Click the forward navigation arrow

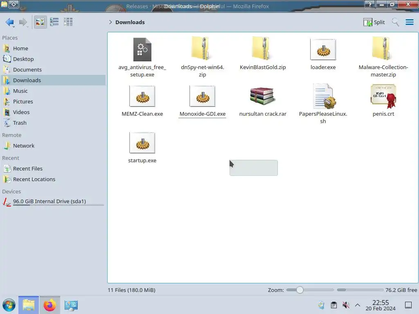(23, 22)
